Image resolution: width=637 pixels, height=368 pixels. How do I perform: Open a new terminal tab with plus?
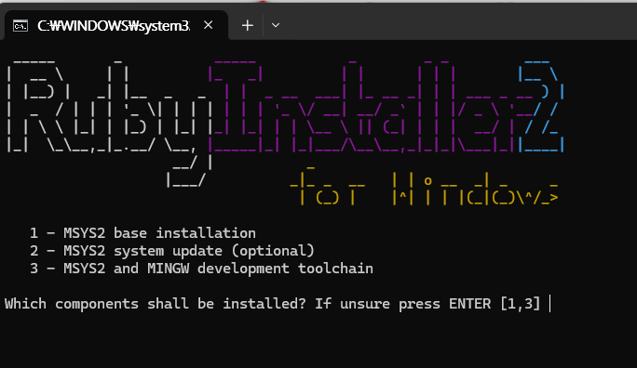(248, 25)
